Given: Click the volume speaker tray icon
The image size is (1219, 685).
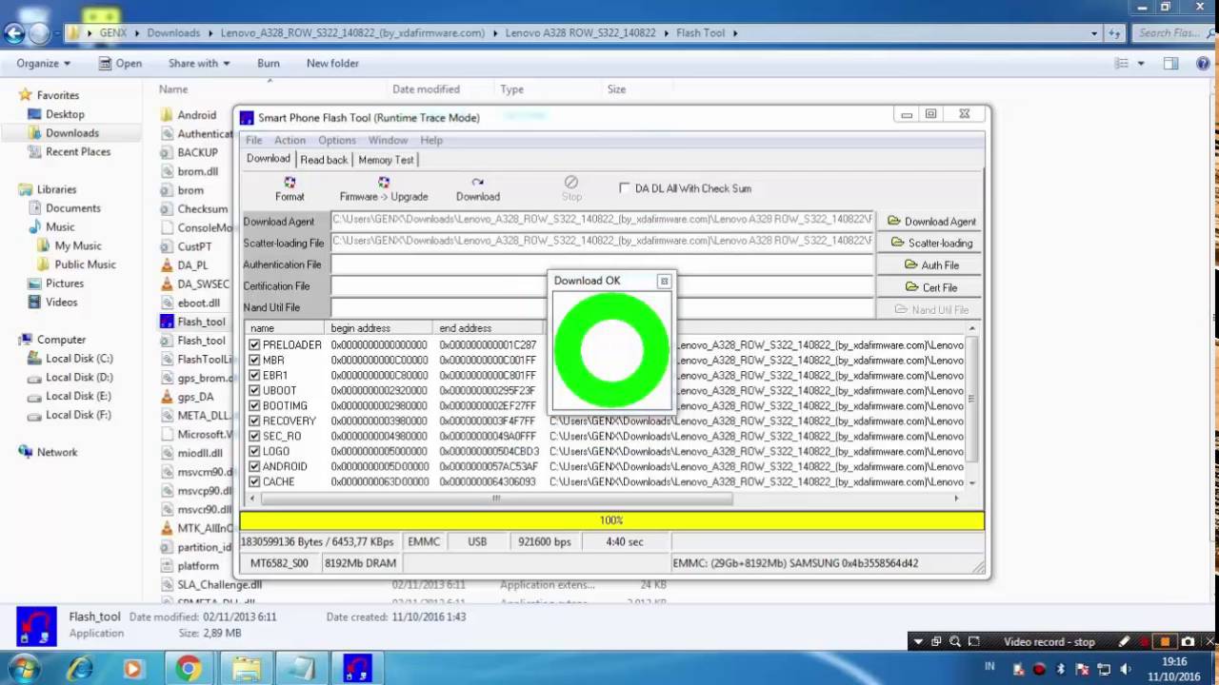Looking at the screenshot, I should [1125, 669].
